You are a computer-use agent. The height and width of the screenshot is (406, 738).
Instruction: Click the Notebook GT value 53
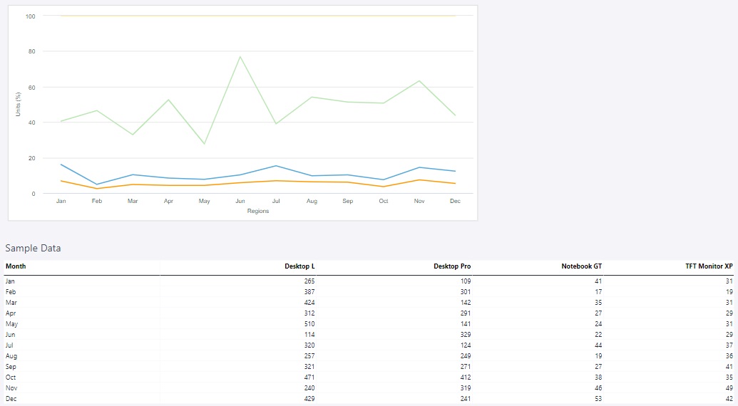[x=598, y=399]
